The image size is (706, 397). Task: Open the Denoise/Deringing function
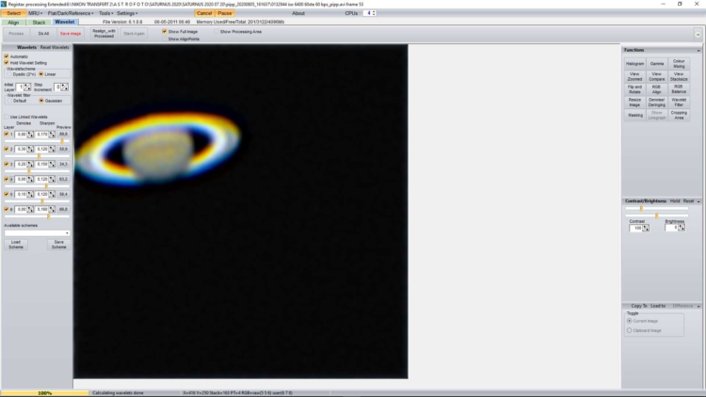[657, 103]
